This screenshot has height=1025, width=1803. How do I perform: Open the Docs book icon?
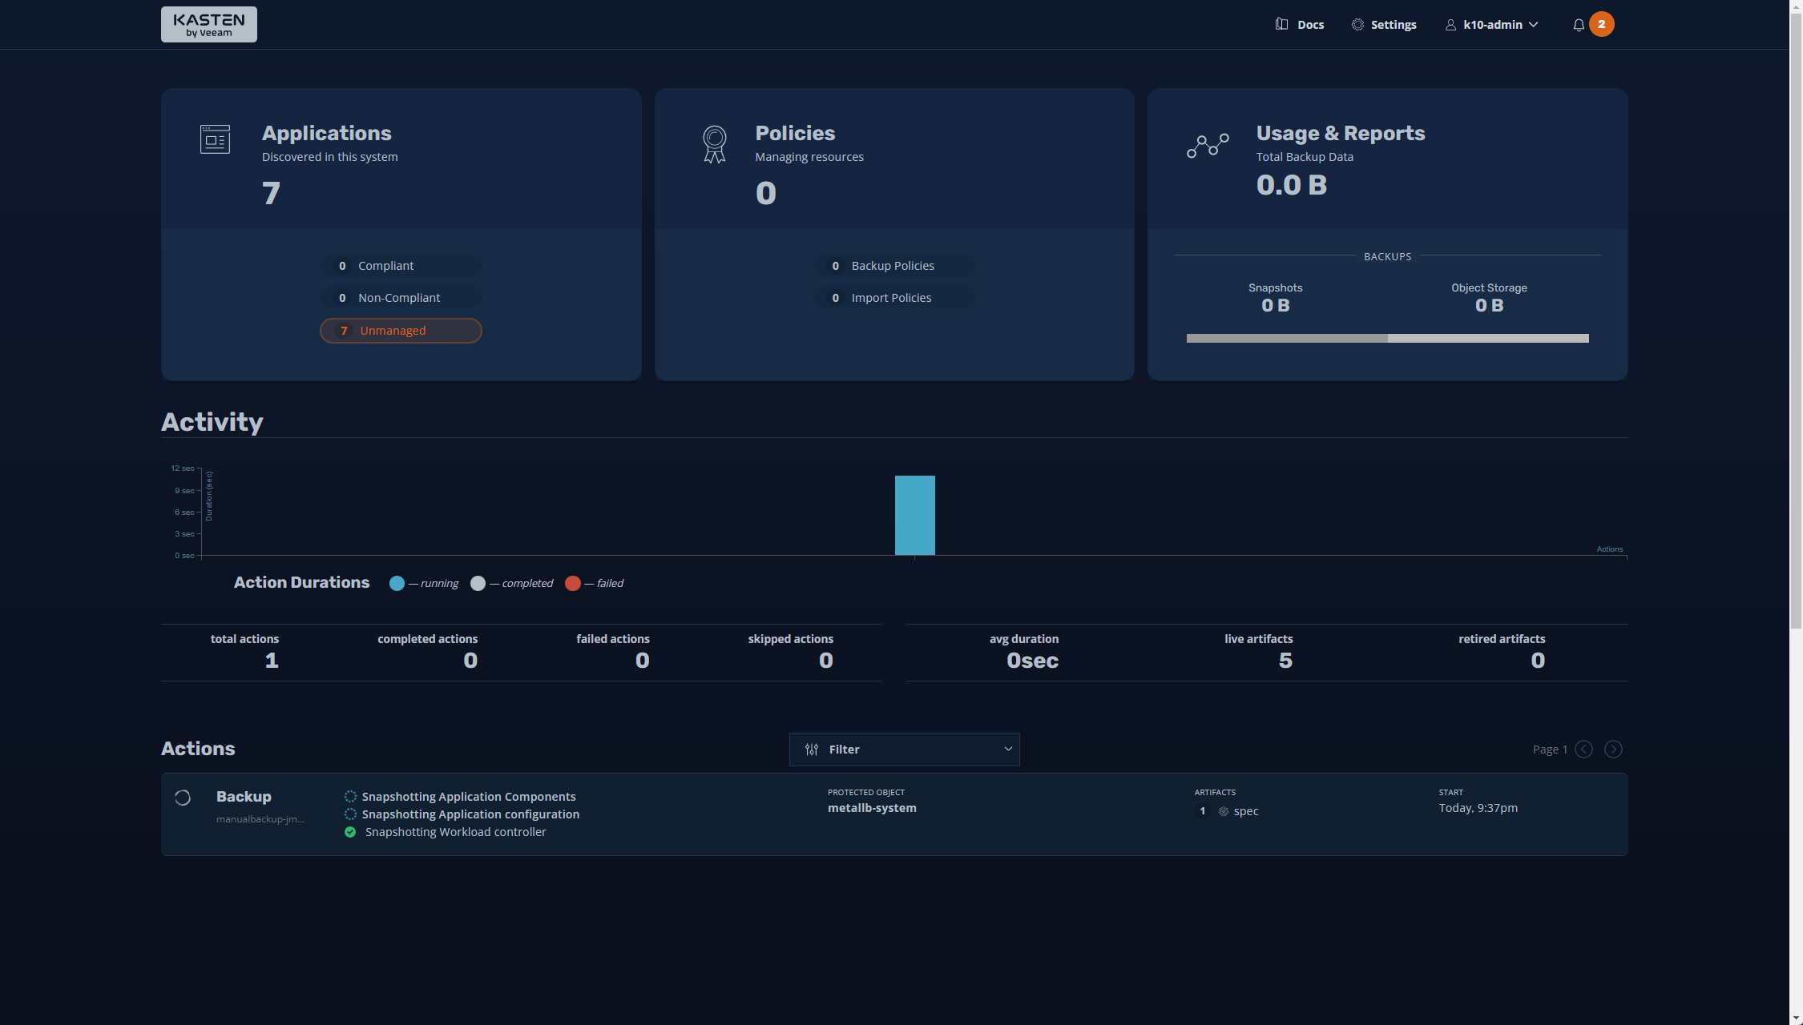coord(1281,24)
